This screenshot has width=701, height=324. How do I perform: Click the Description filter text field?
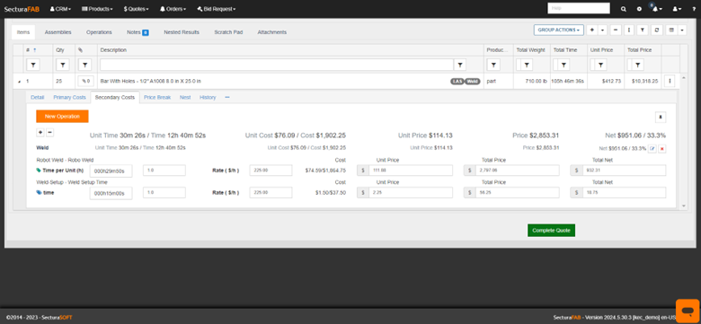pyautogui.click(x=276, y=65)
